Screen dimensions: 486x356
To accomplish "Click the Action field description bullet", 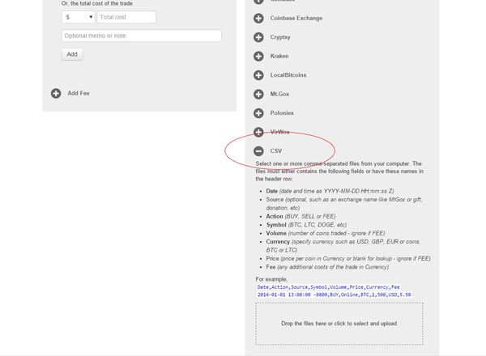I will click(x=301, y=216).
